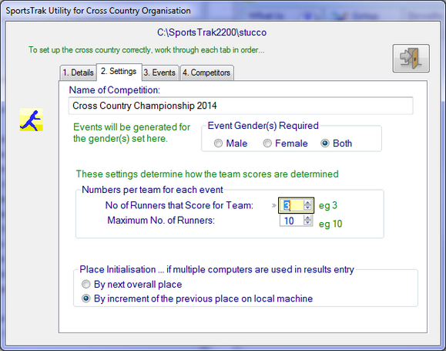The width and height of the screenshot is (446, 351).
Task: Click the scoring runners number field
Action: (291, 205)
